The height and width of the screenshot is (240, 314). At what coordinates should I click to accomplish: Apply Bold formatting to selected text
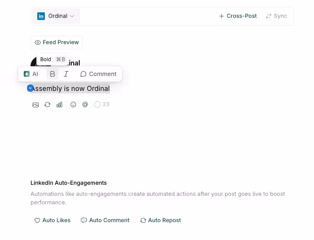53,74
